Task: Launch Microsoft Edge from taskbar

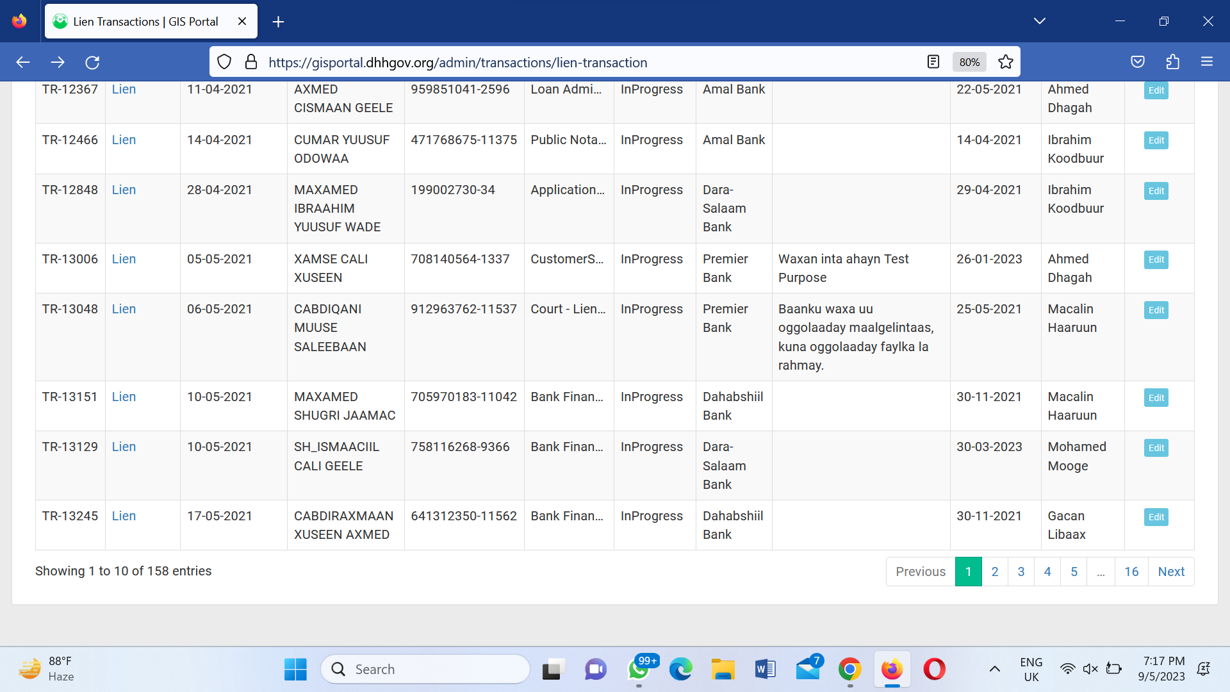Action: [681, 670]
